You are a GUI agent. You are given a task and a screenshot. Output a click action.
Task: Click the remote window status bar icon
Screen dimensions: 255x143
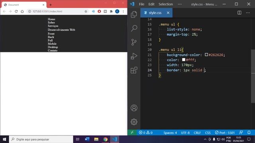(132, 132)
